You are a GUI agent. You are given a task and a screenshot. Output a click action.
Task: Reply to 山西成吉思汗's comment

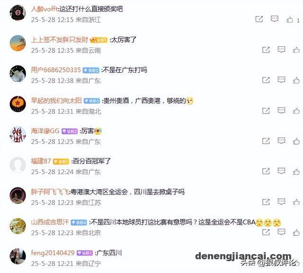[281, 232]
